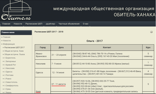Open Расписание ШЕП 2017 sidebar link
Viewport: 156px width, 94px height.
pos(15,47)
